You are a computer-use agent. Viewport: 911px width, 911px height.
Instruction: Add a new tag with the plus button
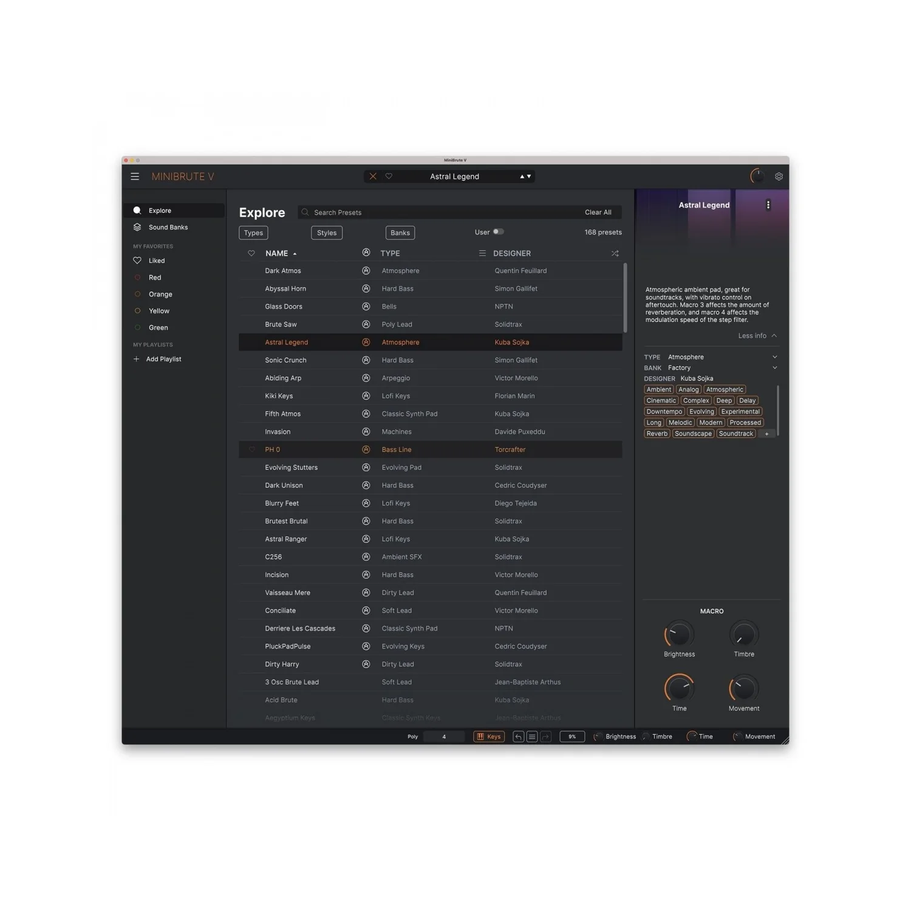point(766,434)
